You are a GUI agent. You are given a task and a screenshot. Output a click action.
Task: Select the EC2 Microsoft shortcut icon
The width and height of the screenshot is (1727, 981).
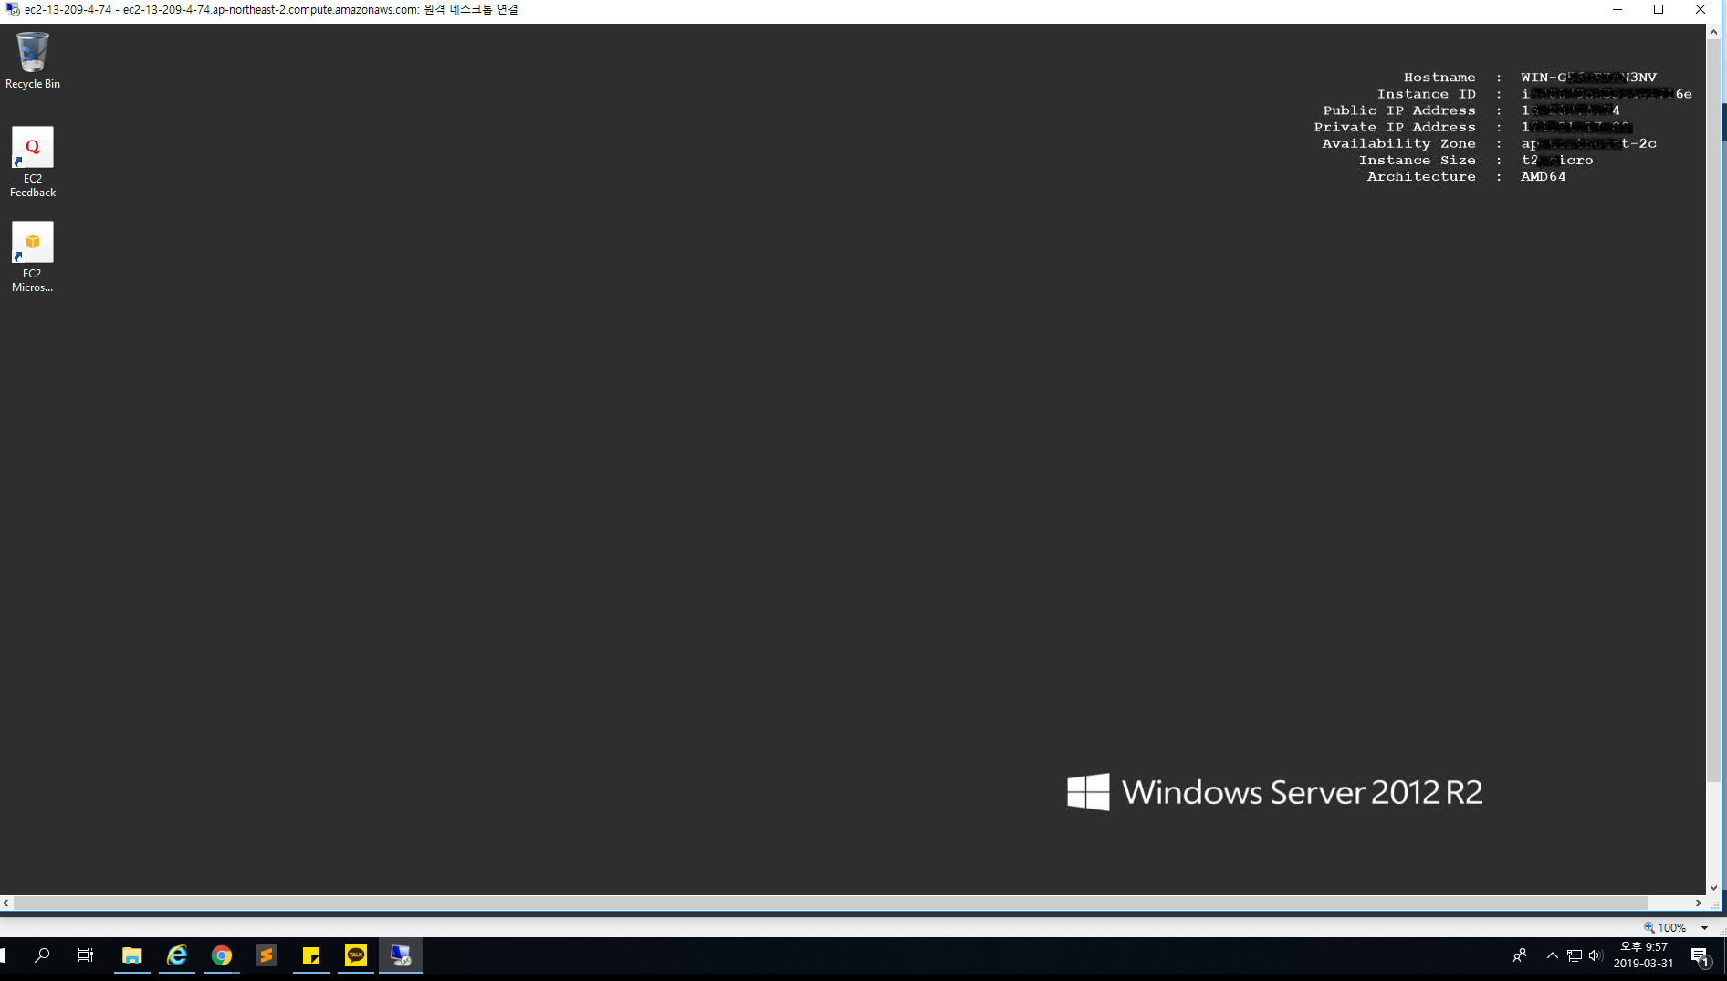pyautogui.click(x=33, y=256)
